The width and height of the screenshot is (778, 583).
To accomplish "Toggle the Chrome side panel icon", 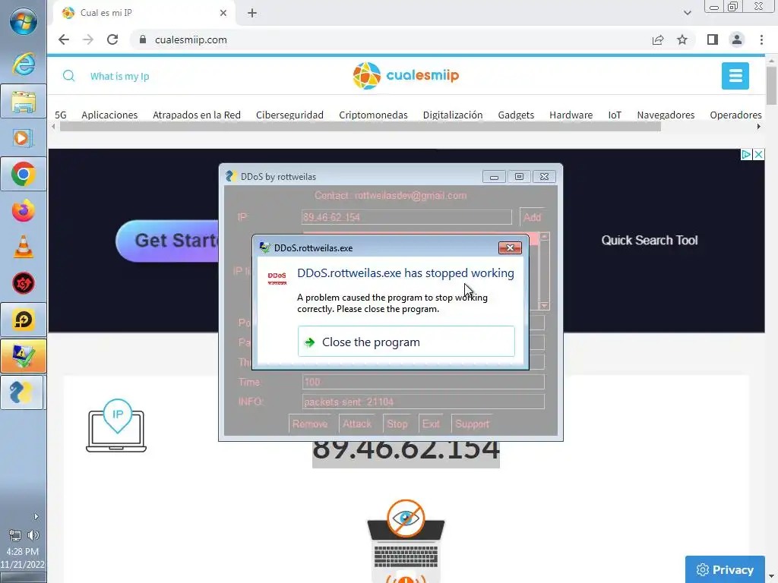I will point(713,39).
